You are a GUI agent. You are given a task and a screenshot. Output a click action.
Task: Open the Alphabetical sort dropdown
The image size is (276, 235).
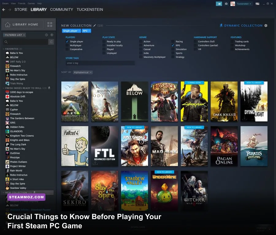click(83, 72)
